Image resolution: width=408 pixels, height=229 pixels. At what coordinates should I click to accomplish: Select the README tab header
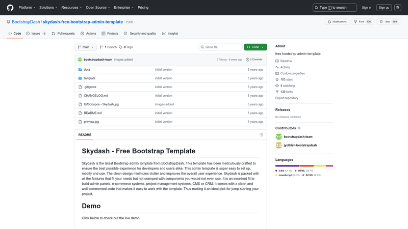[85, 135]
